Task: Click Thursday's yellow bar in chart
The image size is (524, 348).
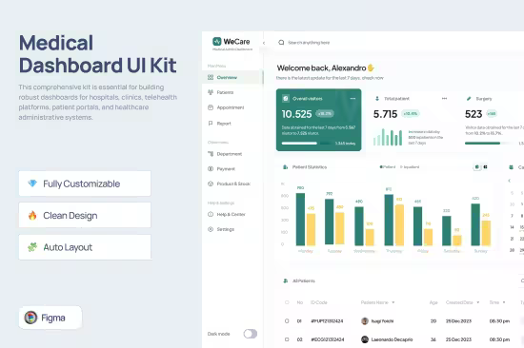Action: click(x=399, y=225)
